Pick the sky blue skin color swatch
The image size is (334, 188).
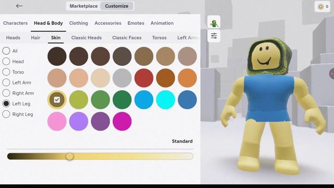pos(144,100)
